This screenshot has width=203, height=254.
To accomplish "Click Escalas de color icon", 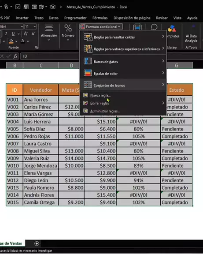I will [x=88, y=73].
